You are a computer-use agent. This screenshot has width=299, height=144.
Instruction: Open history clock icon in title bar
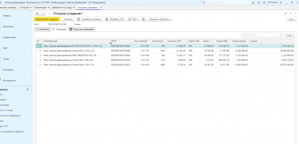pyautogui.click(x=259, y=2)
